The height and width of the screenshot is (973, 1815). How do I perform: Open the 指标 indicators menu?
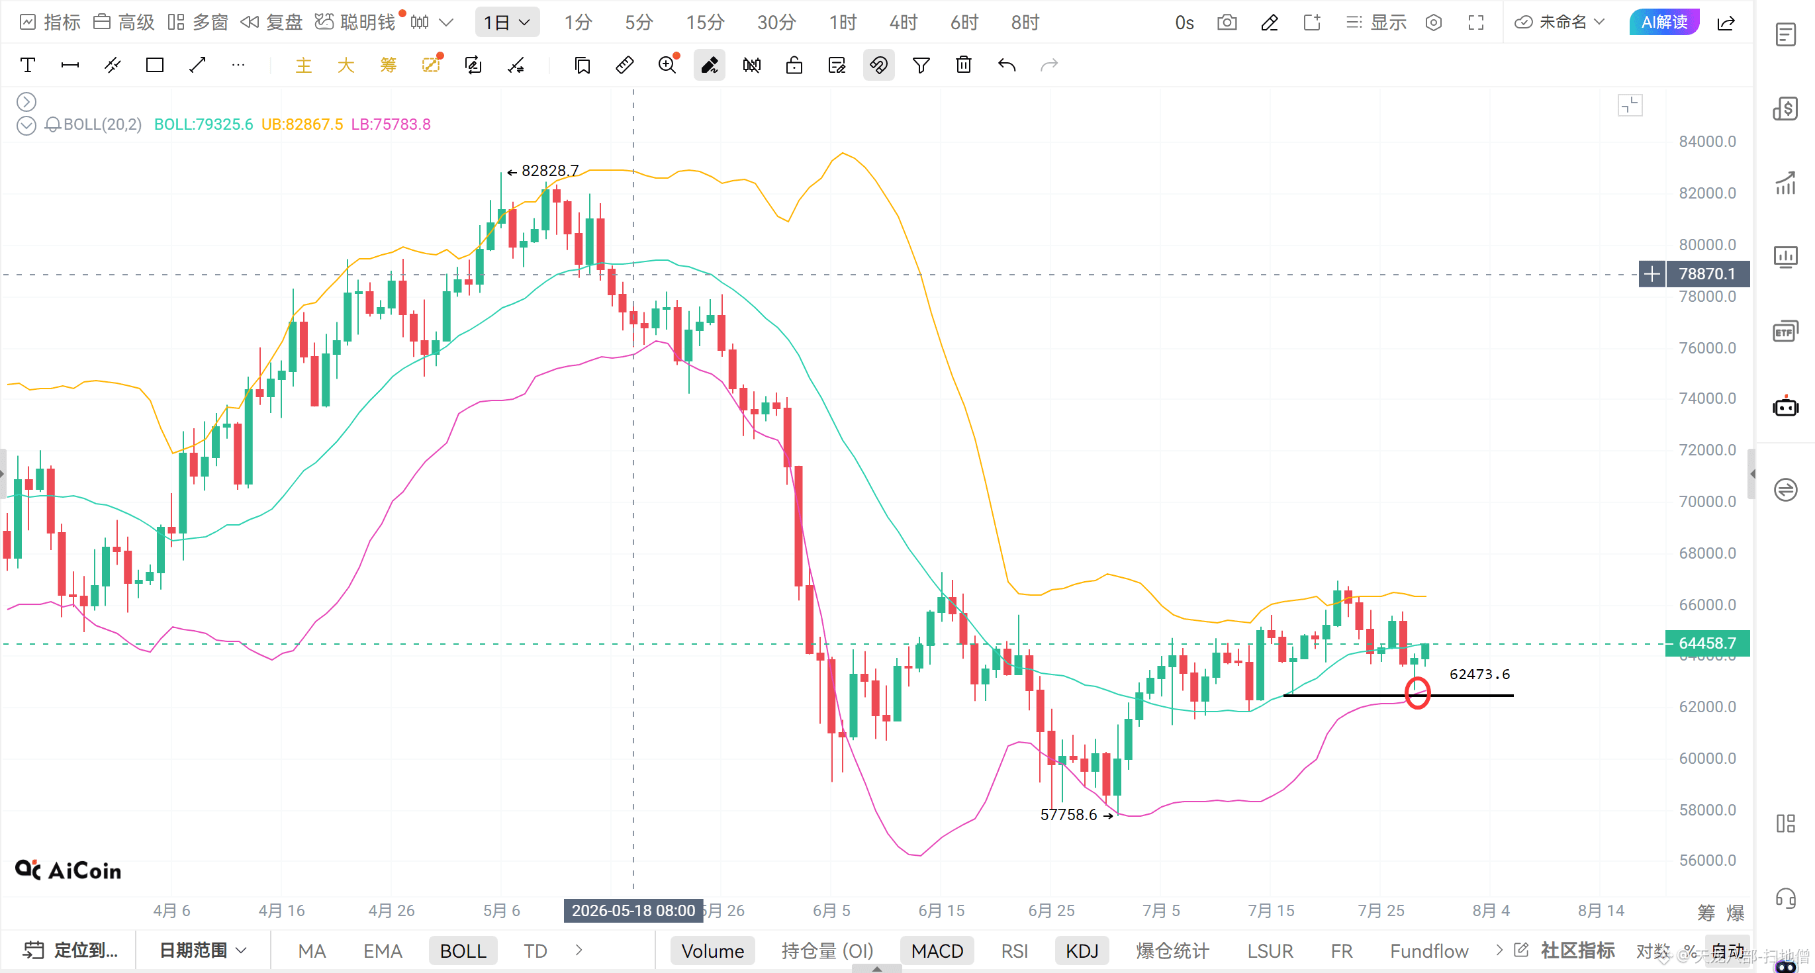[50, 23]
